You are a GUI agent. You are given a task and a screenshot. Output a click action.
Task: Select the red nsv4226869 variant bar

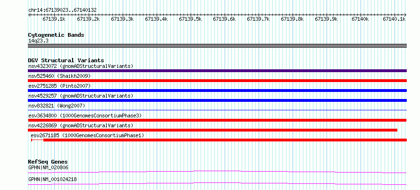[x=213, y=130]
